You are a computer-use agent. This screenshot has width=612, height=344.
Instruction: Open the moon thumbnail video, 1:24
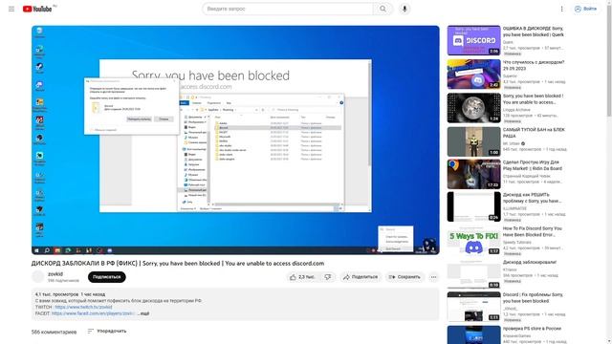[473, 108]
